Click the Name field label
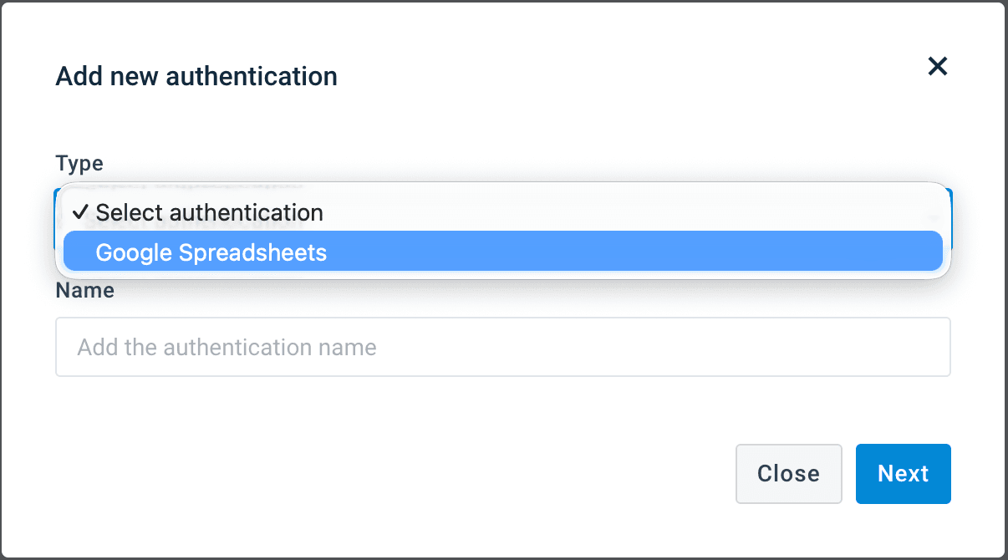The width and height of the screenshot is (1008, 560). [84, 290]
